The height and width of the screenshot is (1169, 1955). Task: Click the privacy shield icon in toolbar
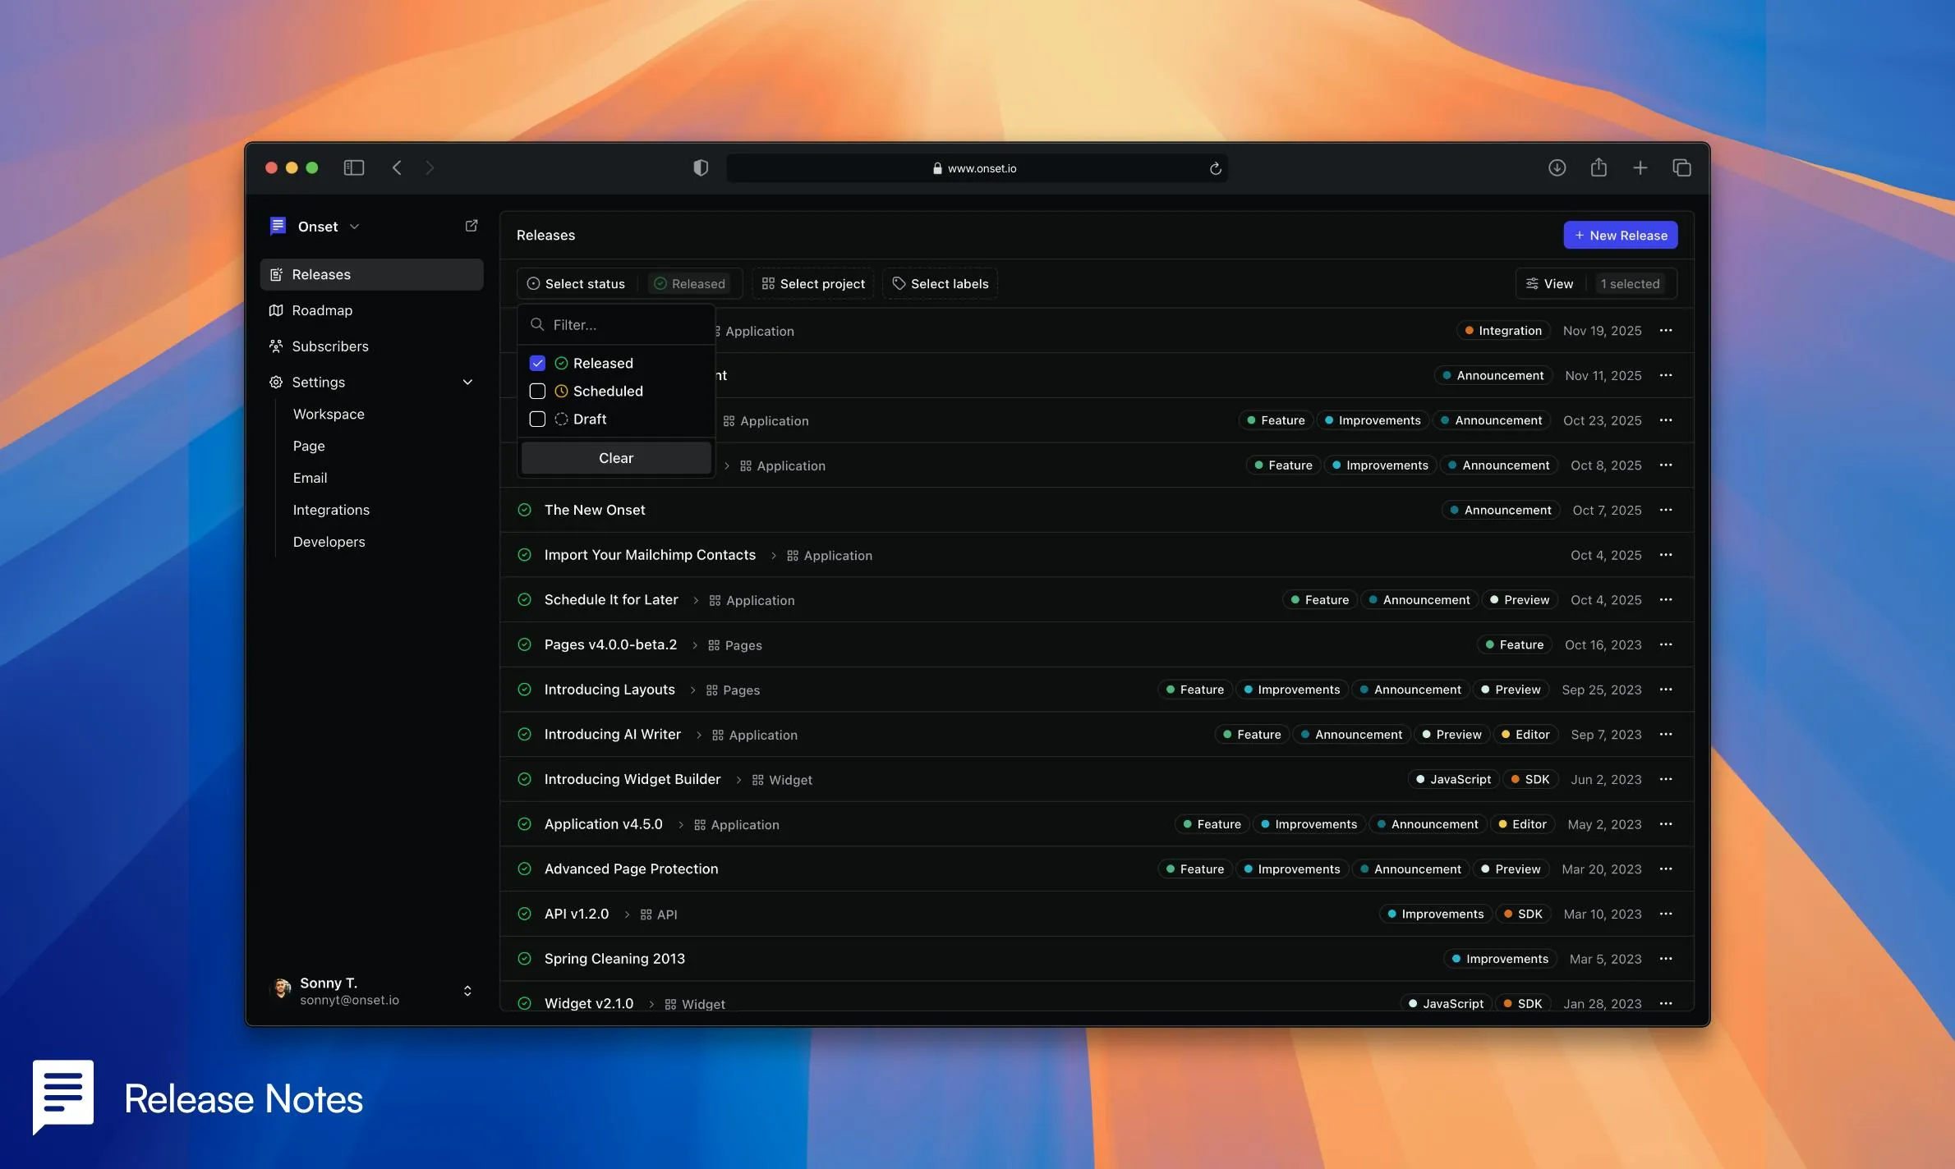[700, 167]
